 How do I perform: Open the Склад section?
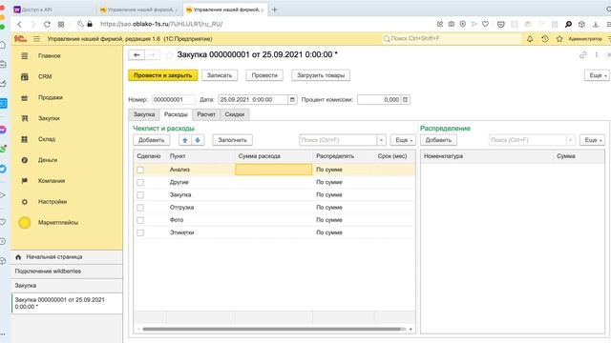pyautogui.click(x=47, y=139)
